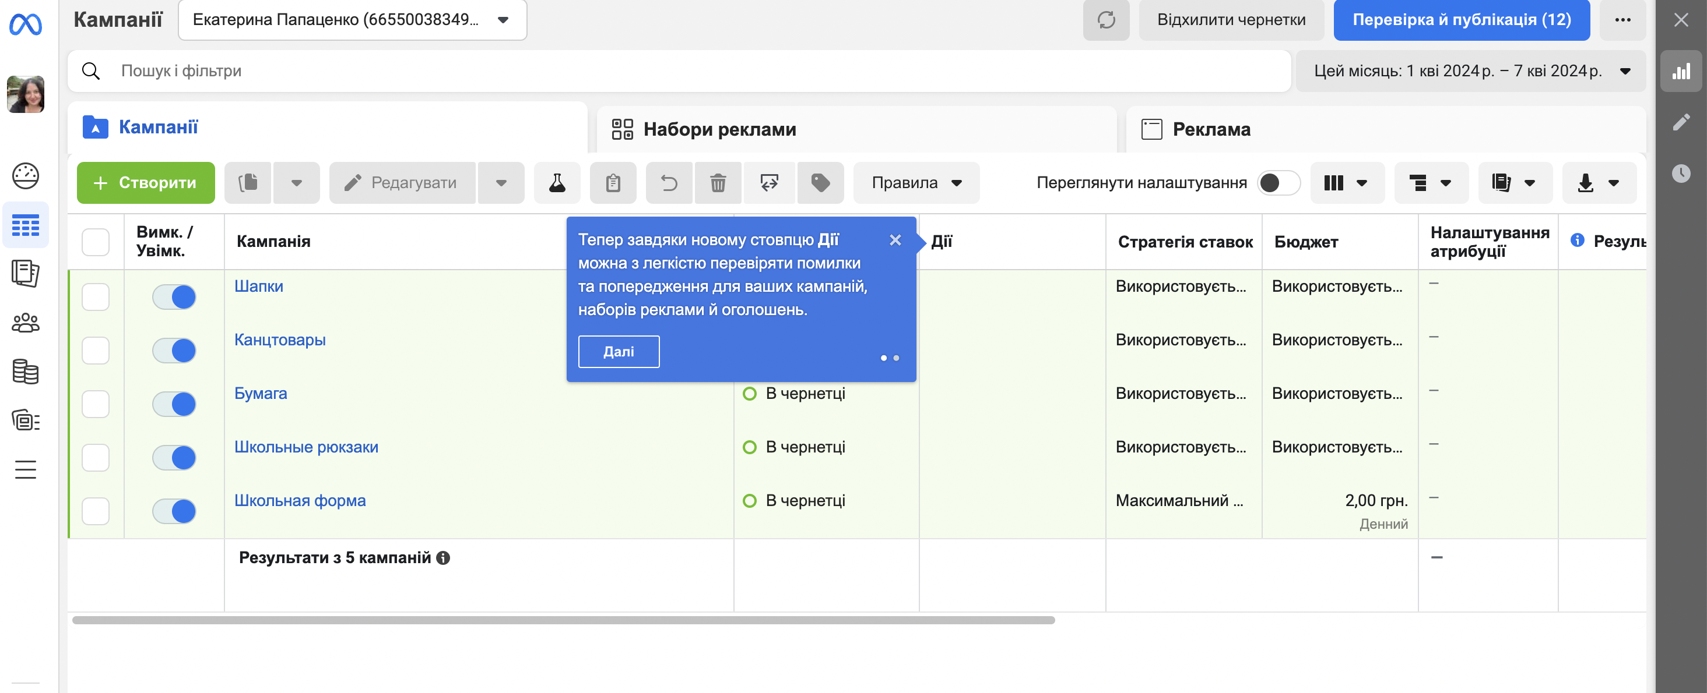Open the history clock icon in right panel
The image size is (1707, 693).
pyautogui.click(x=1681, y=174)
